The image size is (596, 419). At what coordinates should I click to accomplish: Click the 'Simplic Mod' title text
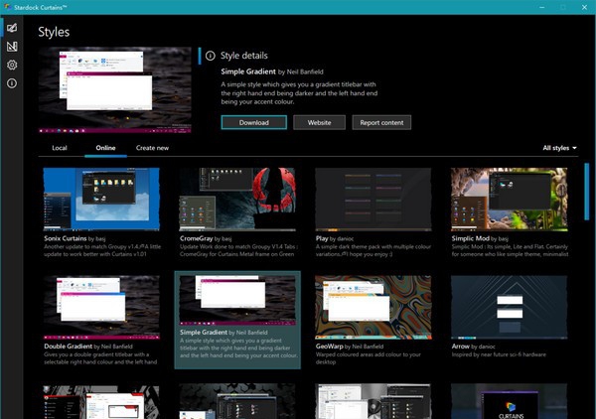471,238
